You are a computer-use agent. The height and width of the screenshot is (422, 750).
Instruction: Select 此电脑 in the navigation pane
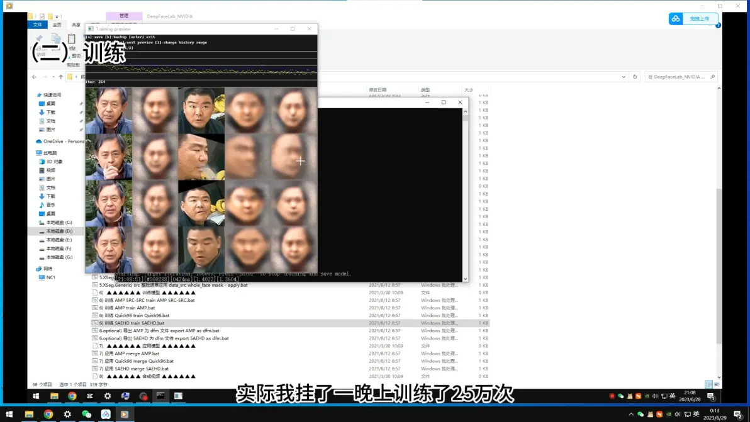coord(49,153)
